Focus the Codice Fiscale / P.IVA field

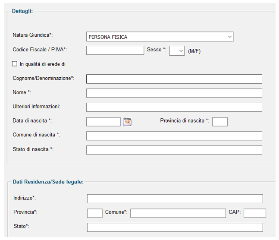point(115,50)
